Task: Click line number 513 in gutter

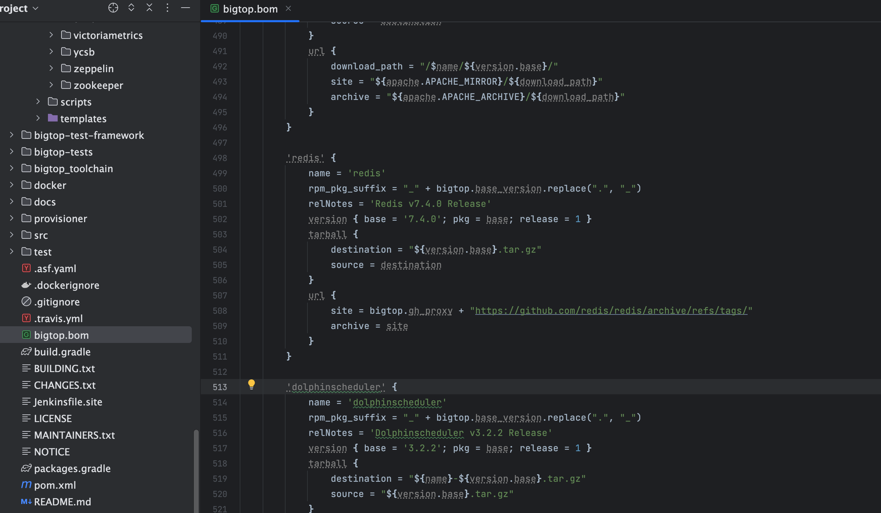Action: (220, 387)
